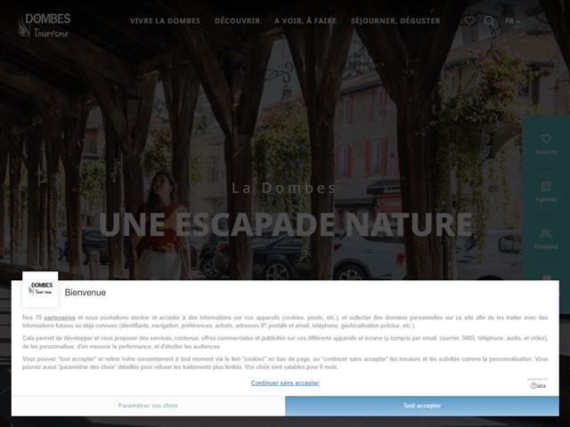570x427 pixels.
Task: Click the Dombes Tourisme header logo
Action: [x=44, y=27]
